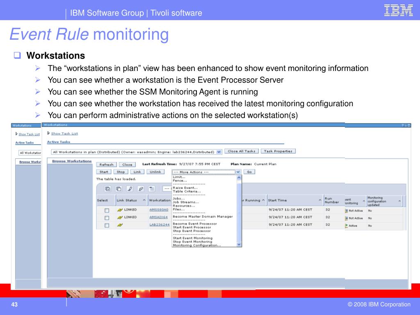The width and height of the screenshot is (420, 315).
Task: Choose Job Streams... action
Action: click(186, 202)
